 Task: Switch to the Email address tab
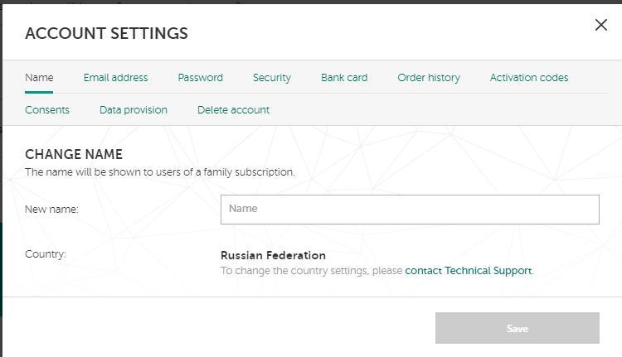tap(115, 78)
